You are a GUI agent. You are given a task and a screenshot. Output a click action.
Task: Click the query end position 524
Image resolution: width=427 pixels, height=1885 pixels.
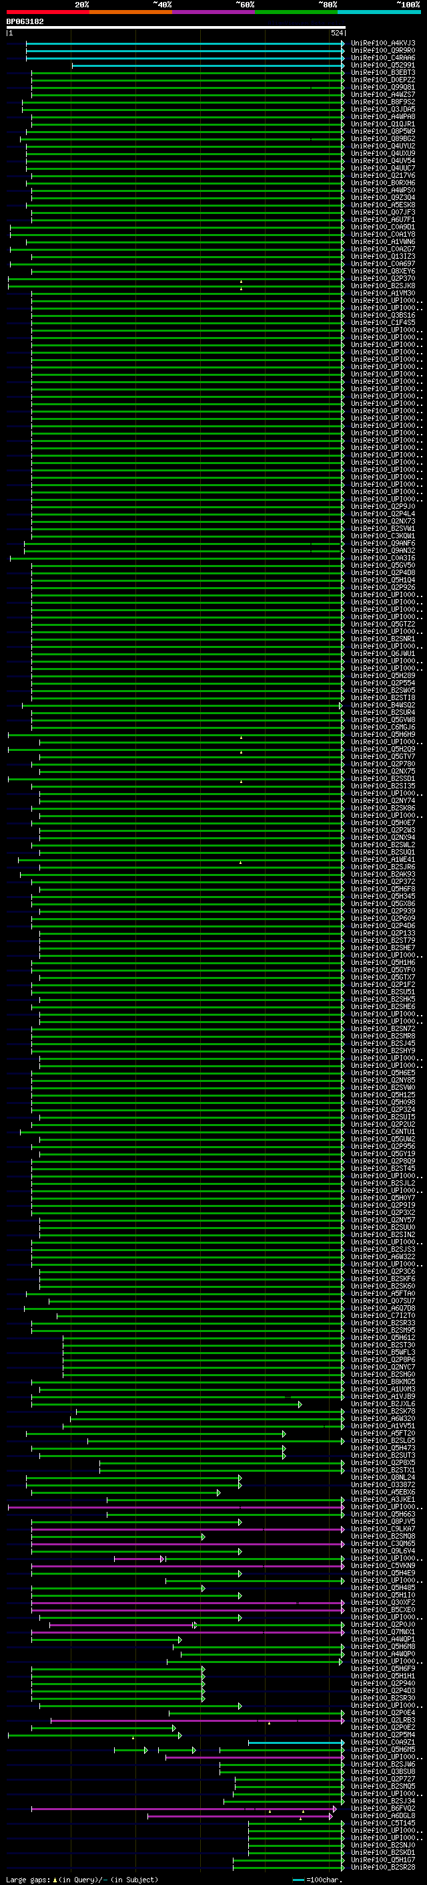click(336, 33)
